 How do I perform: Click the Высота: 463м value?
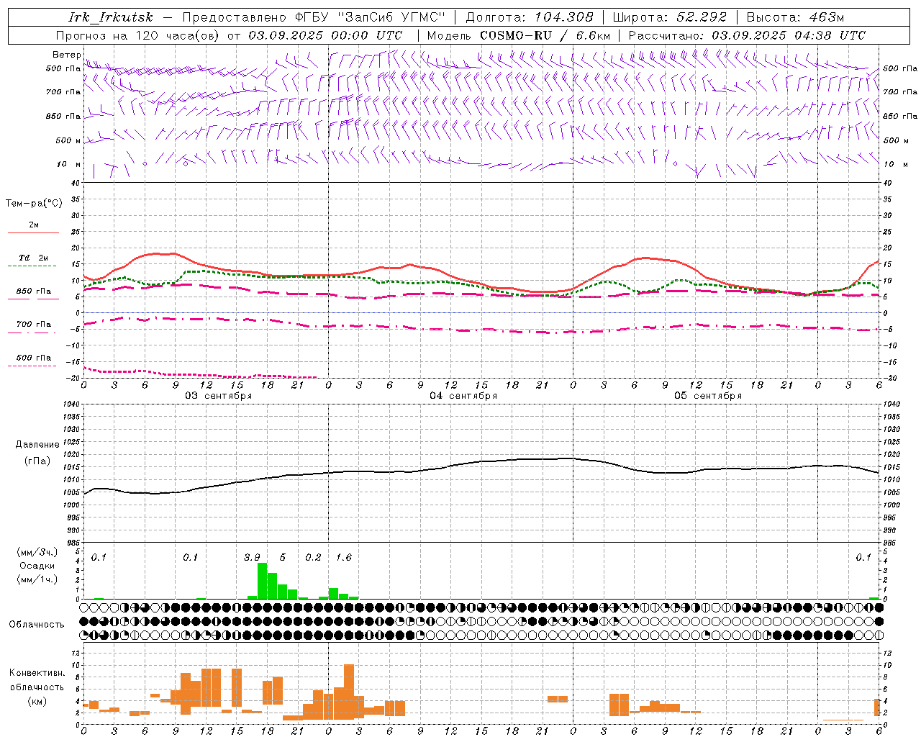click(795, 17)
